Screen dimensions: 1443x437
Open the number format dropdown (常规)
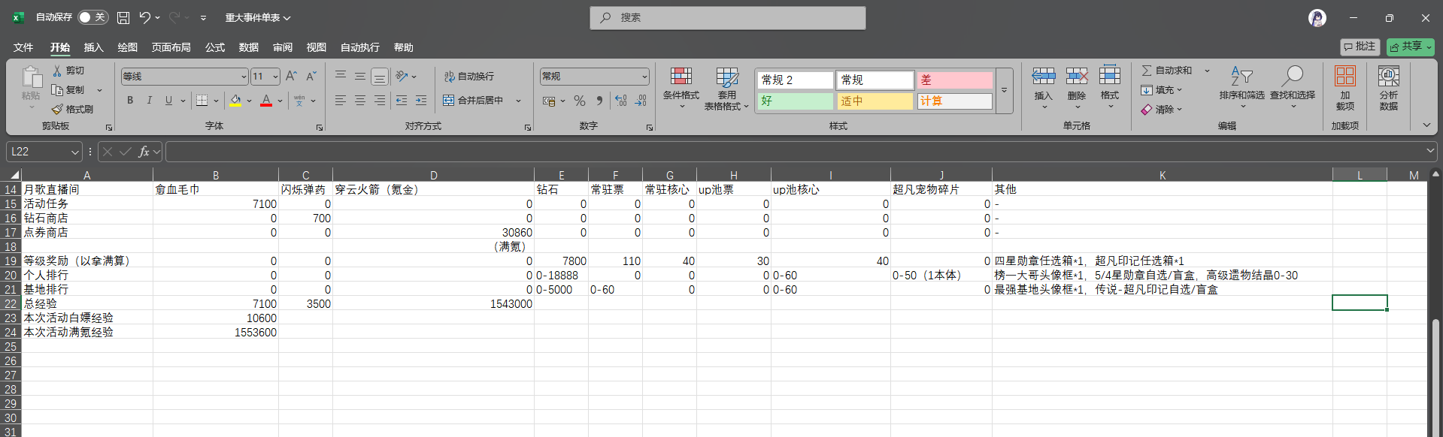click(x=644, y=77)
